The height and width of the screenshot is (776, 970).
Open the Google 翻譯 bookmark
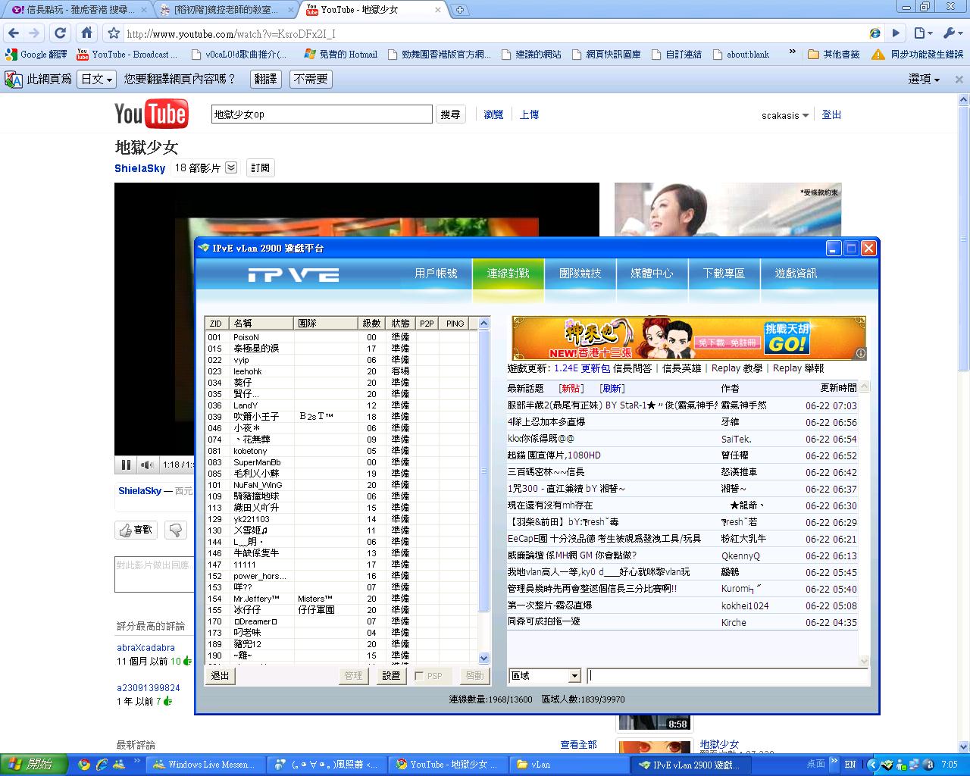coord(36,55)
